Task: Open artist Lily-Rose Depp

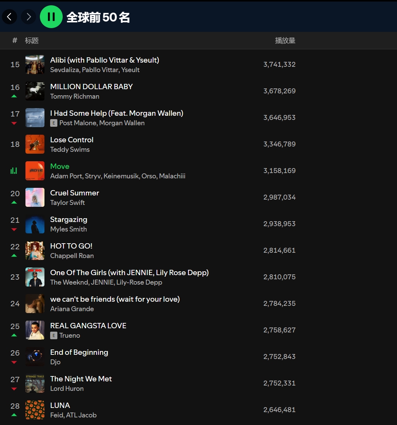Action: (x=139, y=282)
